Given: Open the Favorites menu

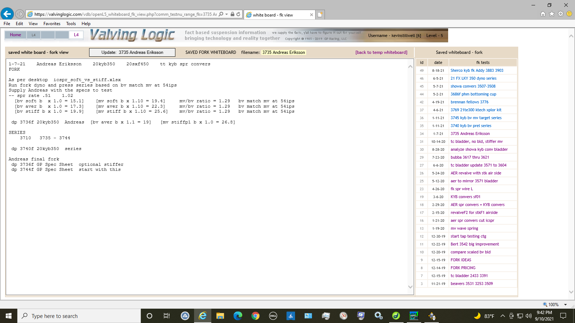Looking at the screenshot, I should pyautogui.click(x=52, y=24).
